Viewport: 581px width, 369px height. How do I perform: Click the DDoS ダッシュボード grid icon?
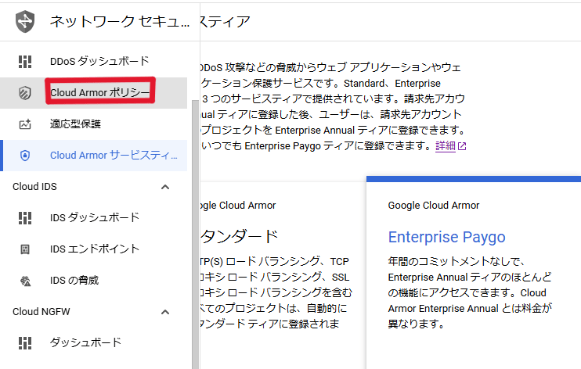pos(25,62)
